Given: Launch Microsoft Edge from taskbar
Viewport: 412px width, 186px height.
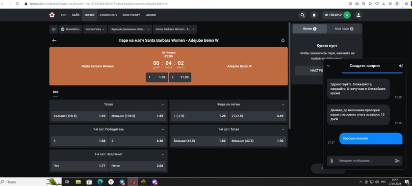Looking at the screenshot, I should click(x=100, y=182).
